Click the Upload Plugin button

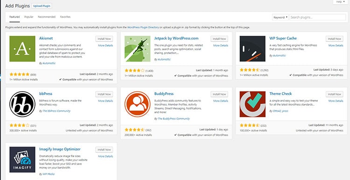pos(42,6)
